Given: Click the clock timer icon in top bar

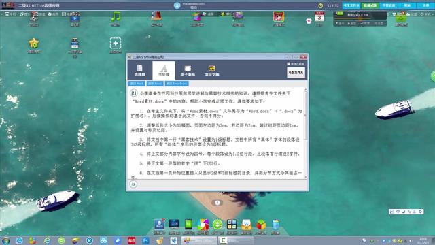Looking at the screenshot, I should click(x=320, y=5).
